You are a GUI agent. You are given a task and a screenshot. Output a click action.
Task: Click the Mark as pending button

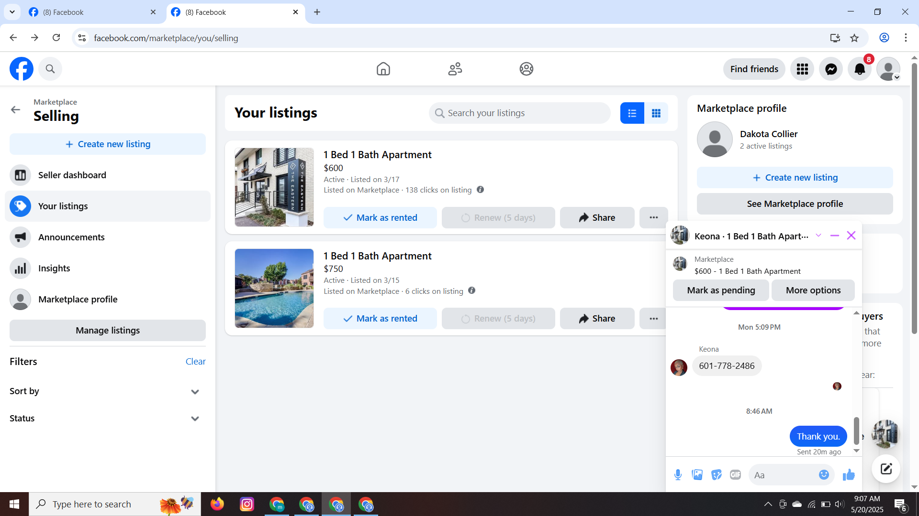point(721,290)
